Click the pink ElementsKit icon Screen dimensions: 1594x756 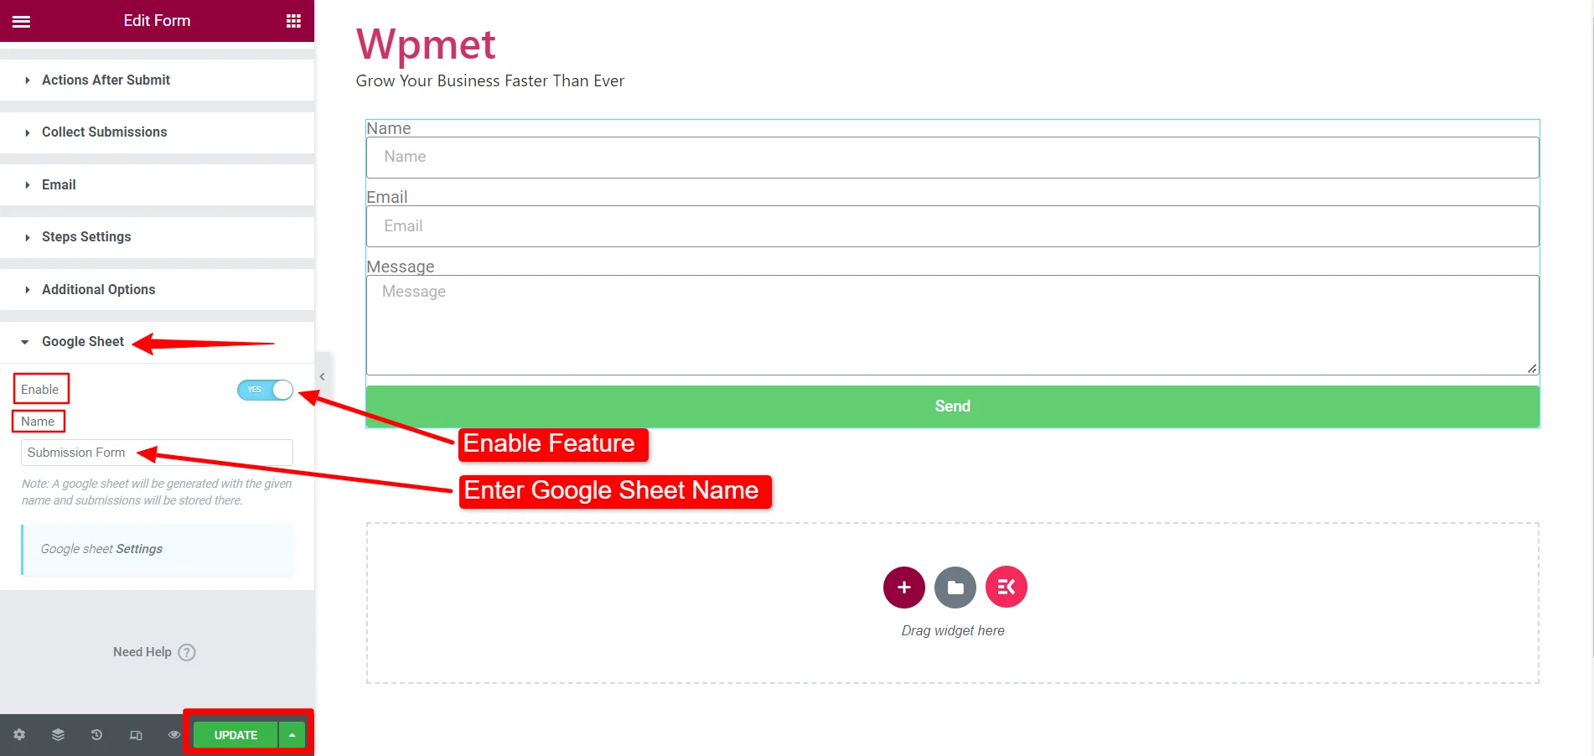pos(1006,587)
